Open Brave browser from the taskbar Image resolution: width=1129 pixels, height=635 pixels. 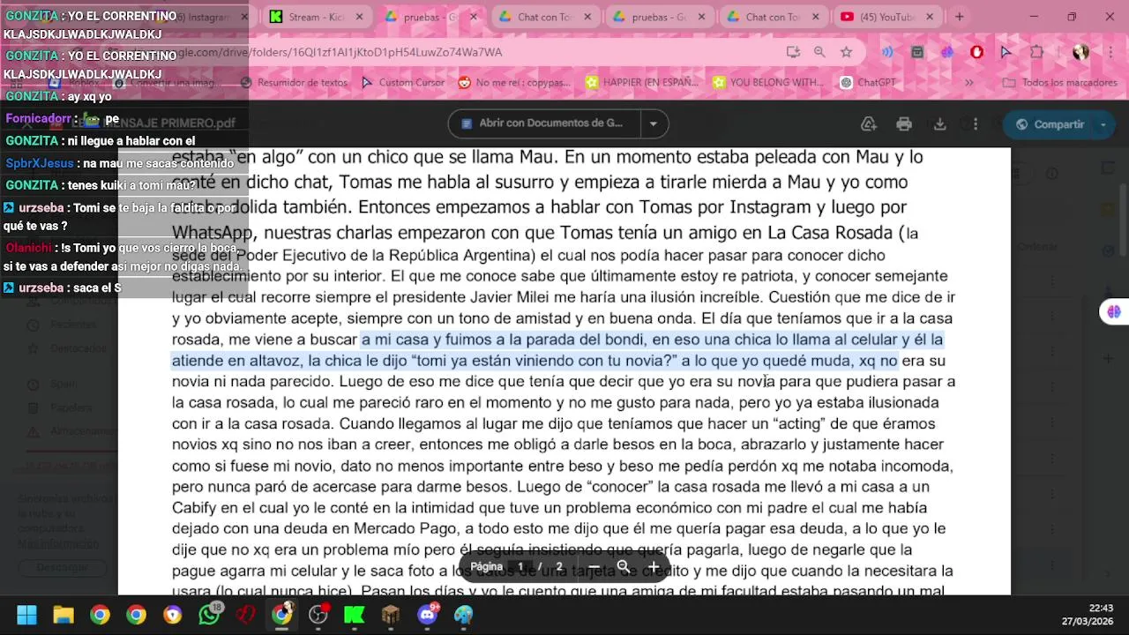pos(173,615)
